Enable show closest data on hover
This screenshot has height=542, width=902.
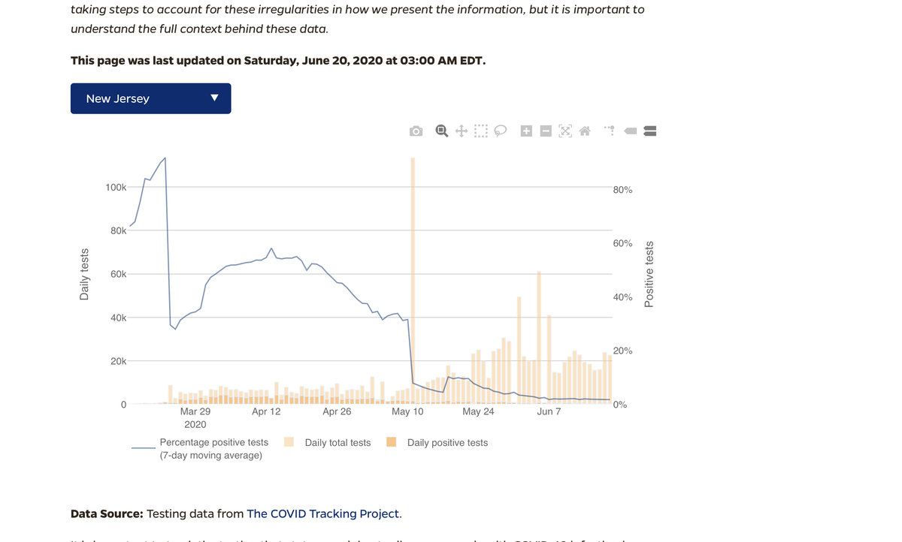point(631,131)
